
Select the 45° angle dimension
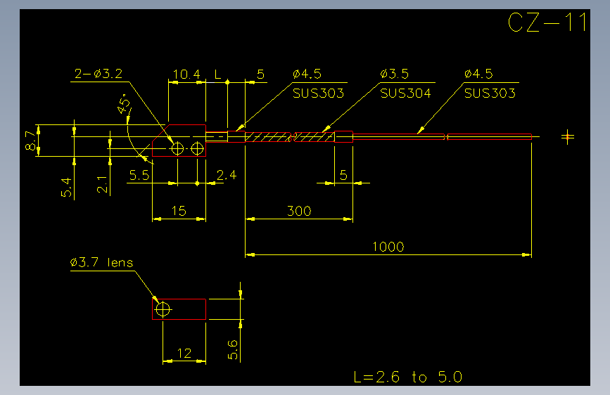(124, 103)
